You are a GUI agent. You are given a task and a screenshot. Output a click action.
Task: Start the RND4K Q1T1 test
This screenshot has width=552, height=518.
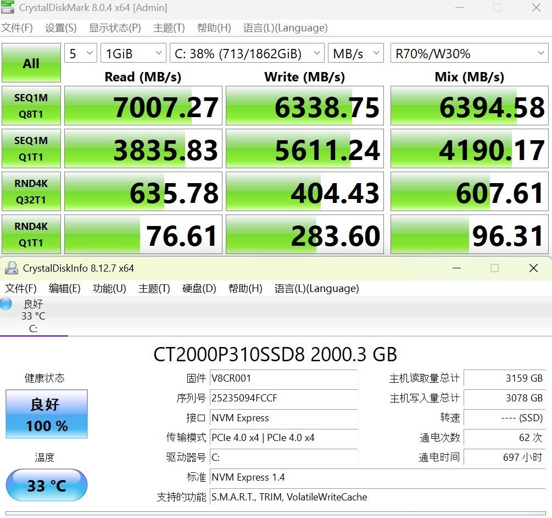point(31,234)
